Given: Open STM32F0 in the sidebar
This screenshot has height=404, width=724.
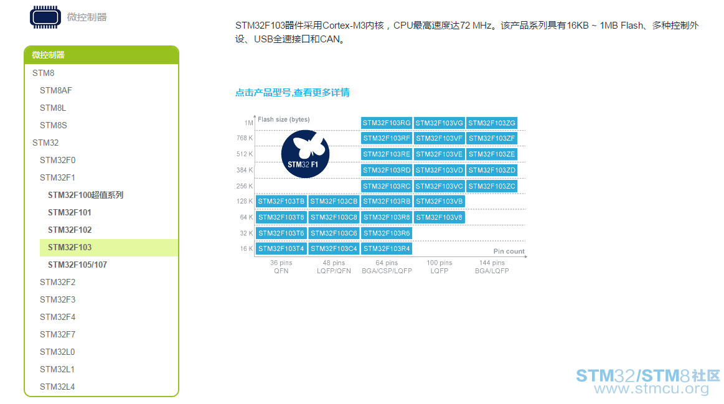Looking at the screenshot, I should (58, 160).
